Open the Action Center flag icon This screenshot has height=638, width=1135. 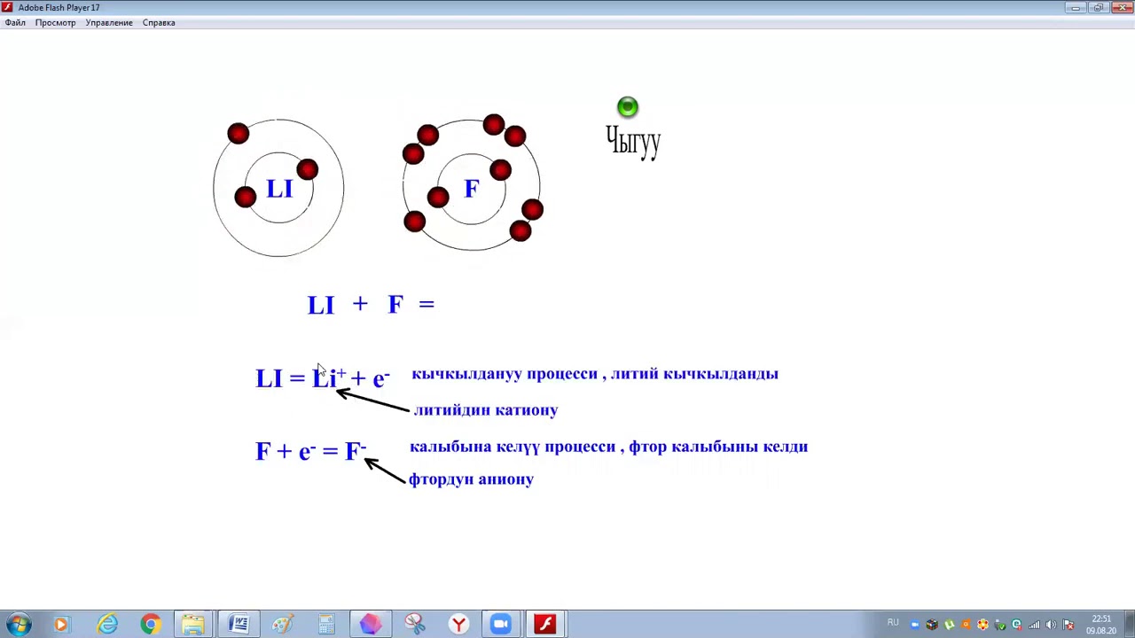coord(1068,625)
